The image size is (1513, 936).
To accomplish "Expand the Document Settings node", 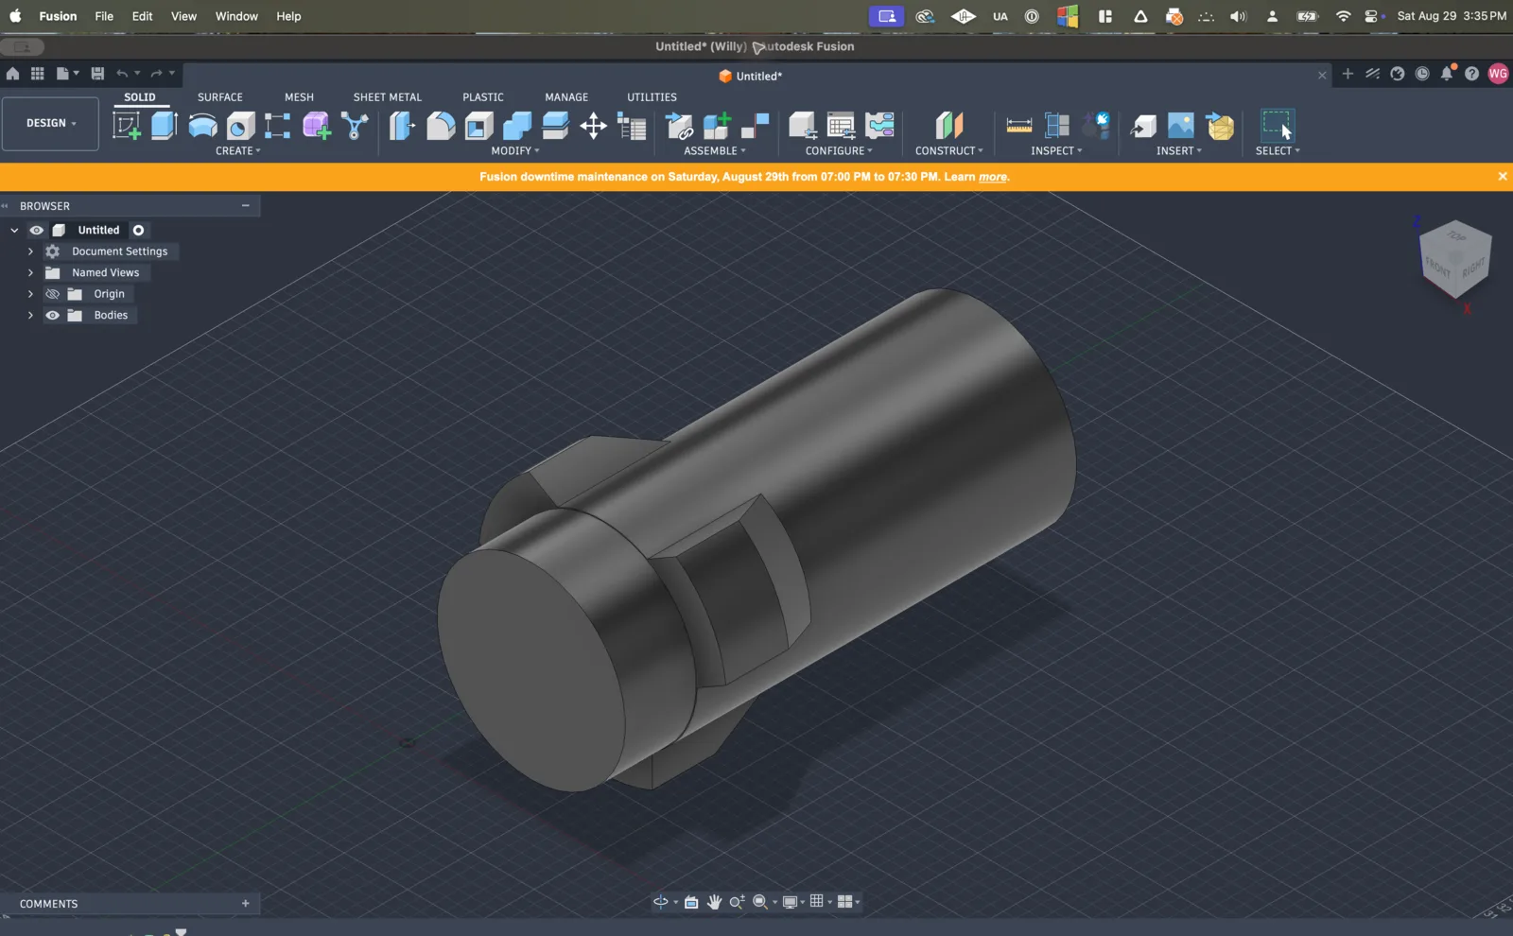I will 30,251.
